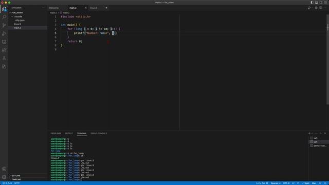Toggle secondary sidebar visibility

tap(321, 2)
